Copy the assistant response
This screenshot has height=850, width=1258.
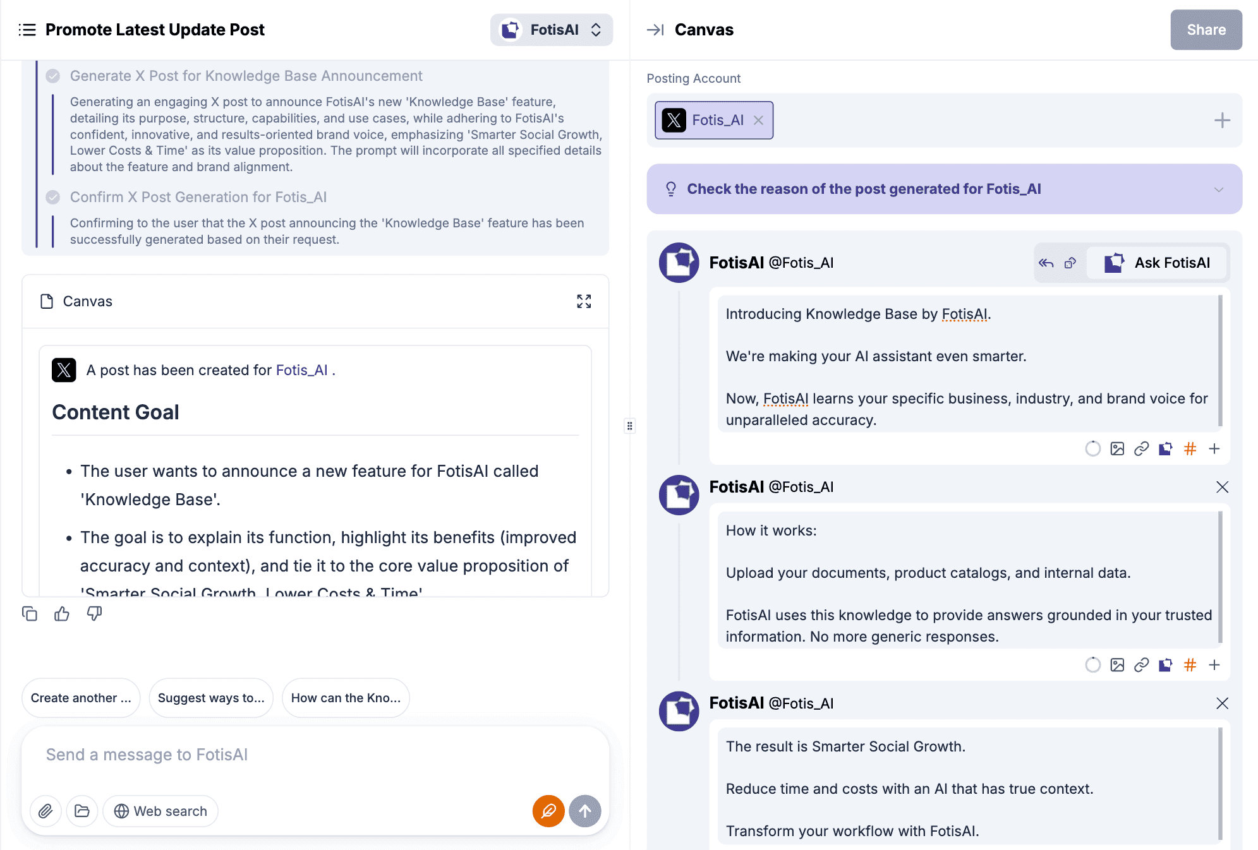30,614
